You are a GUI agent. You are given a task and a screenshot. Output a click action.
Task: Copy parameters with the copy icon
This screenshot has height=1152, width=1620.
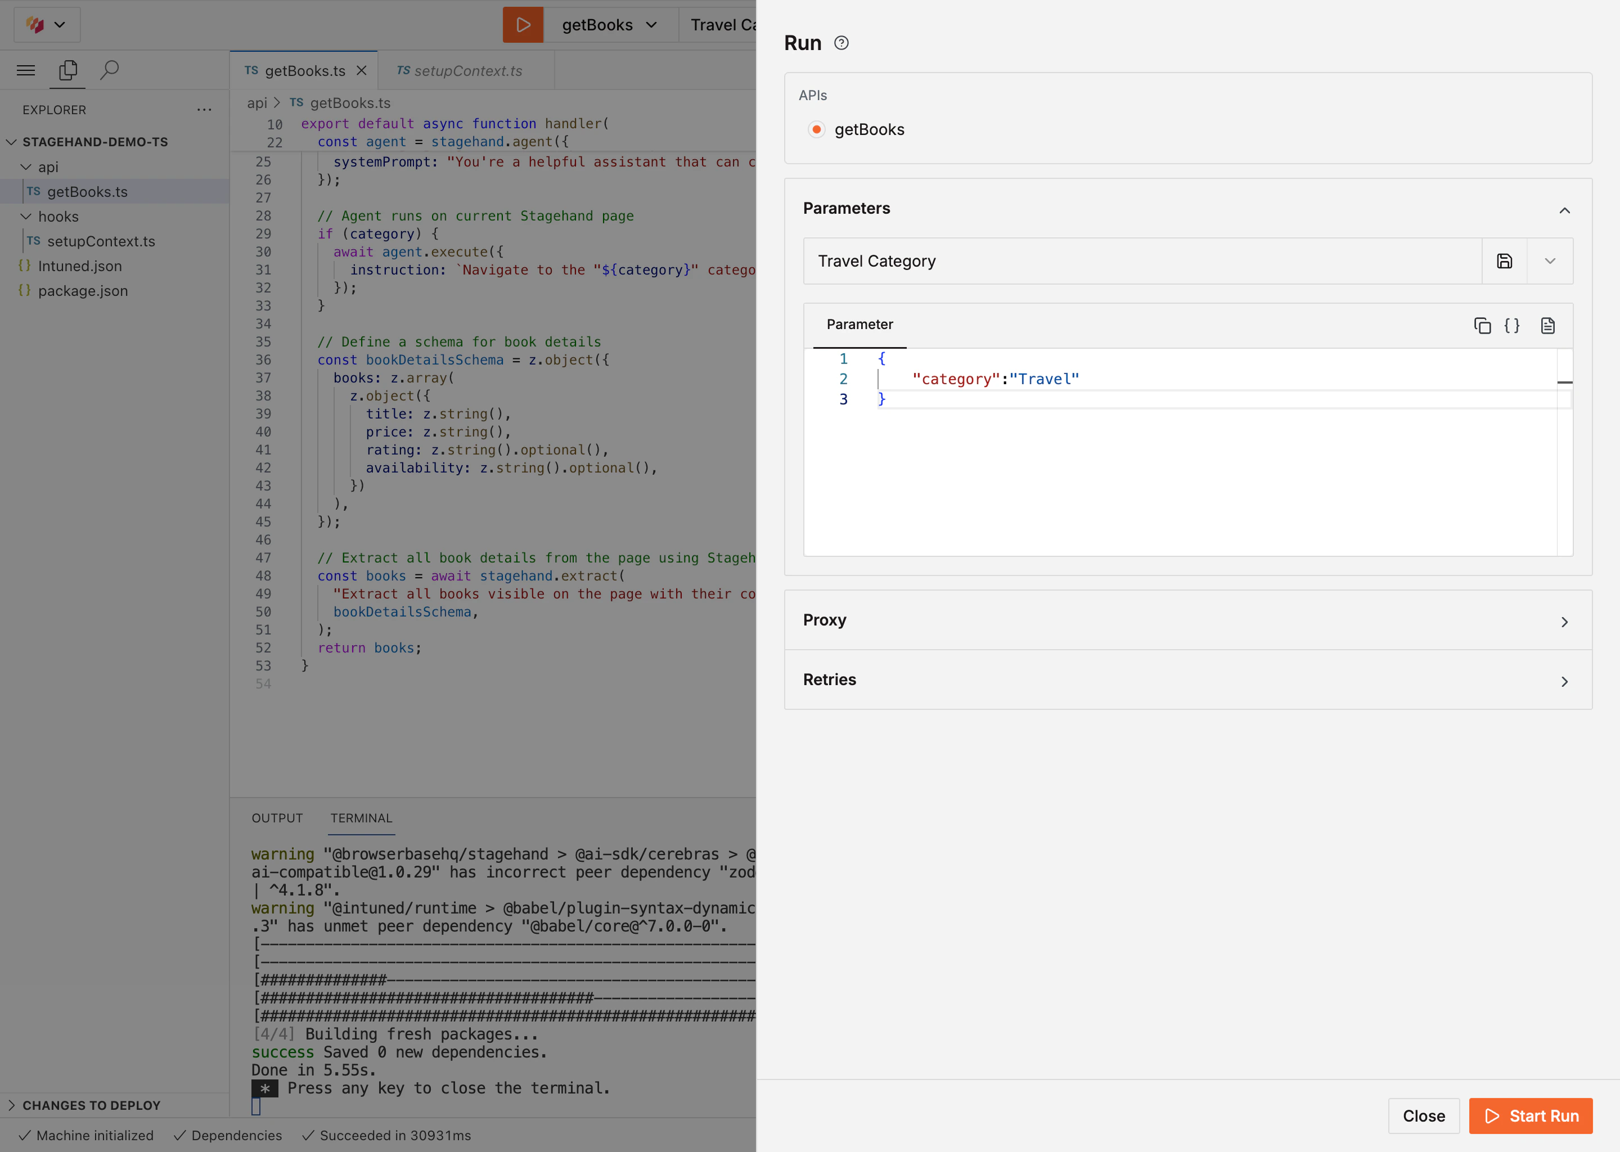point(1482,326)
